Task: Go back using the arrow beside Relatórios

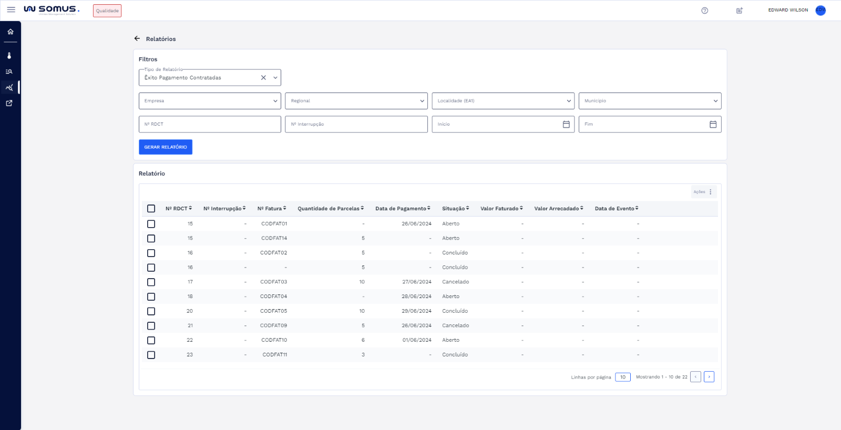Action: coord(137,39)
